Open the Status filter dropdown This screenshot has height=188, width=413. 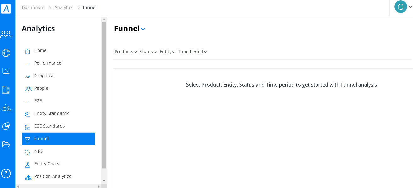(148, 52)
